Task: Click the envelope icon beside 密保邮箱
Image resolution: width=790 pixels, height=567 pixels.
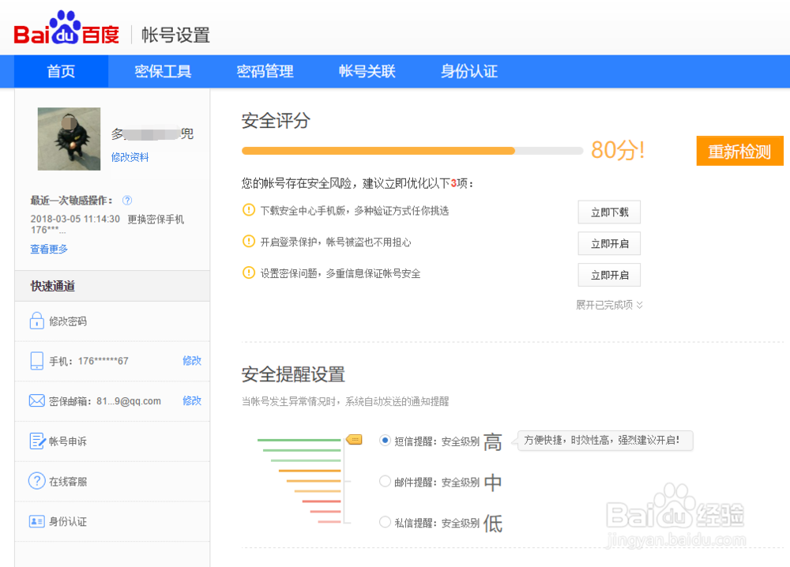Action: (36, 401)
